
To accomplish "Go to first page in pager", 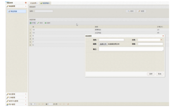I will 39,104.
